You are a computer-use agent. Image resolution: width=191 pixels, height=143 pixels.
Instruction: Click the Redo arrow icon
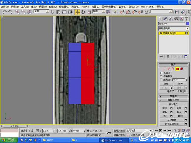coord(10,12)
